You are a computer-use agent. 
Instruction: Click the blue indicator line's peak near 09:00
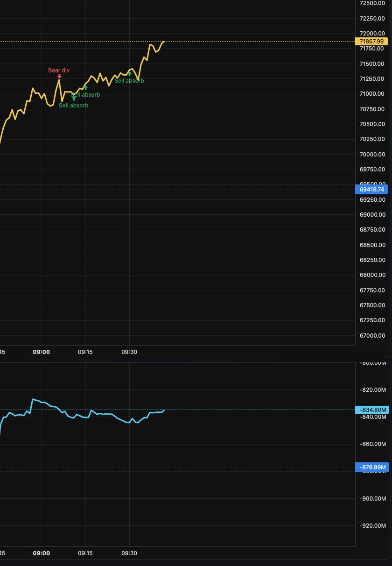(33, 399)
